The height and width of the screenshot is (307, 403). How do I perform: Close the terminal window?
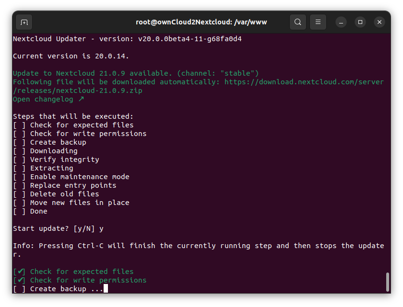pos(379,23)
